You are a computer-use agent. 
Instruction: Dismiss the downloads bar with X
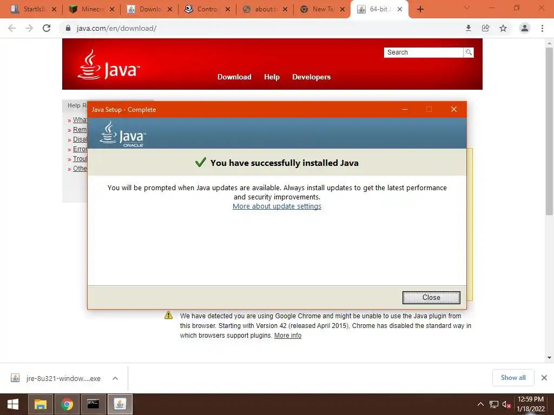[x=544, y=378]
